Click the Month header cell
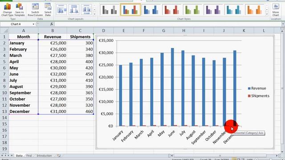Image resolution: width=285 pixels, height=160 pixels. tap(24, 37)
